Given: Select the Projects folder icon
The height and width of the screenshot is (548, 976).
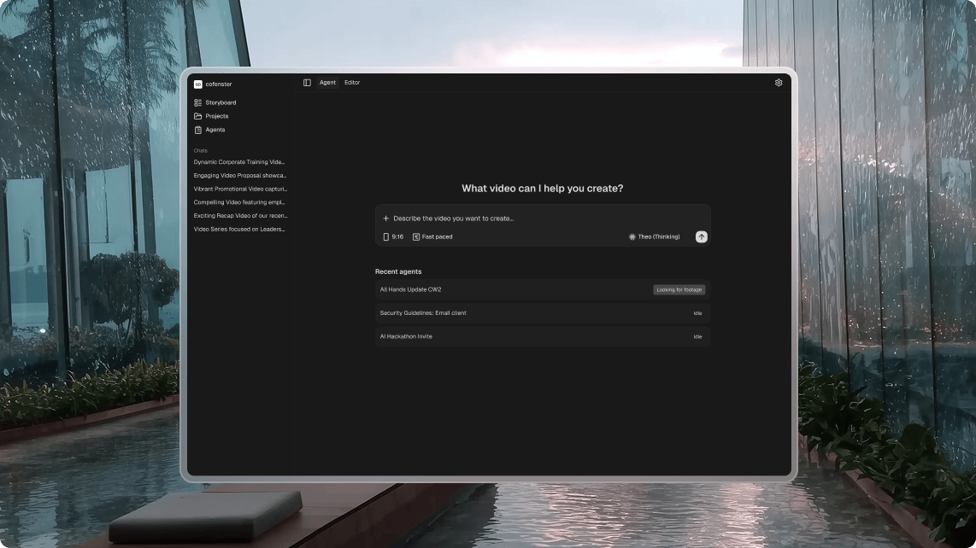Looking at the screenshot, I should coord(199,115).
